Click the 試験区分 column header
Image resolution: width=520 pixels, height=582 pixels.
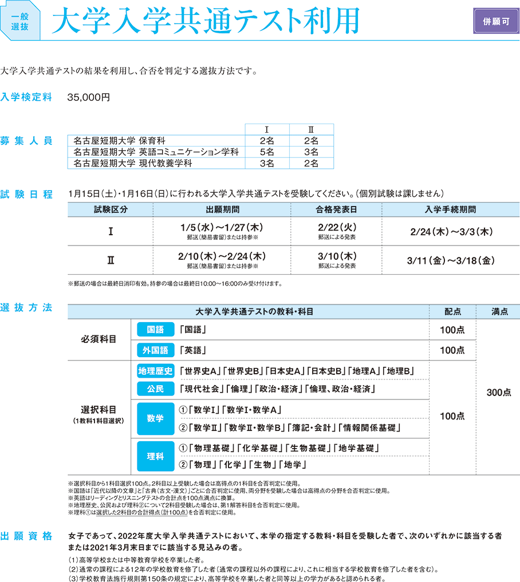(111, 209)
